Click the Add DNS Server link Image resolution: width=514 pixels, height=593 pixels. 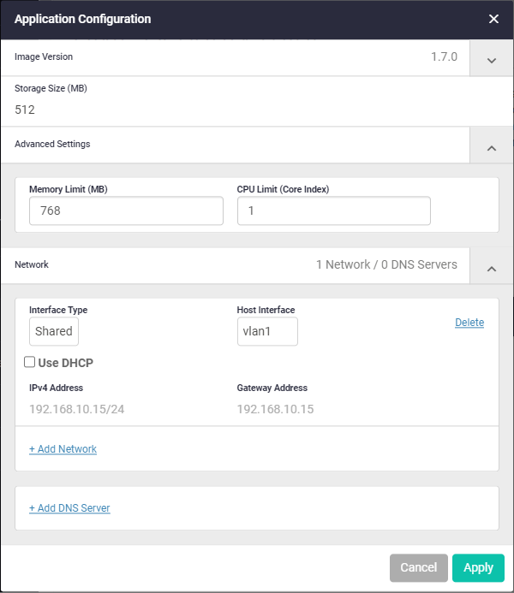click(69, 508)
